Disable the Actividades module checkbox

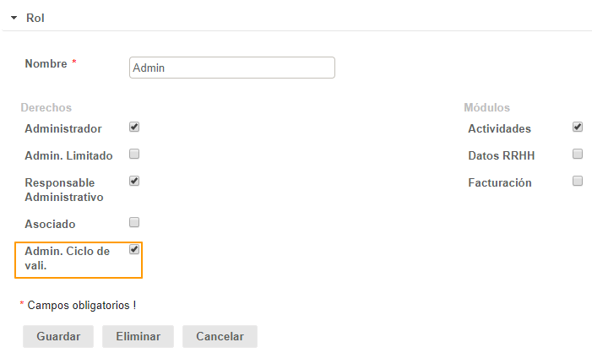pos(578,128)
